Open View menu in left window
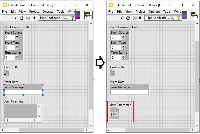 click(x=22, y=12)
